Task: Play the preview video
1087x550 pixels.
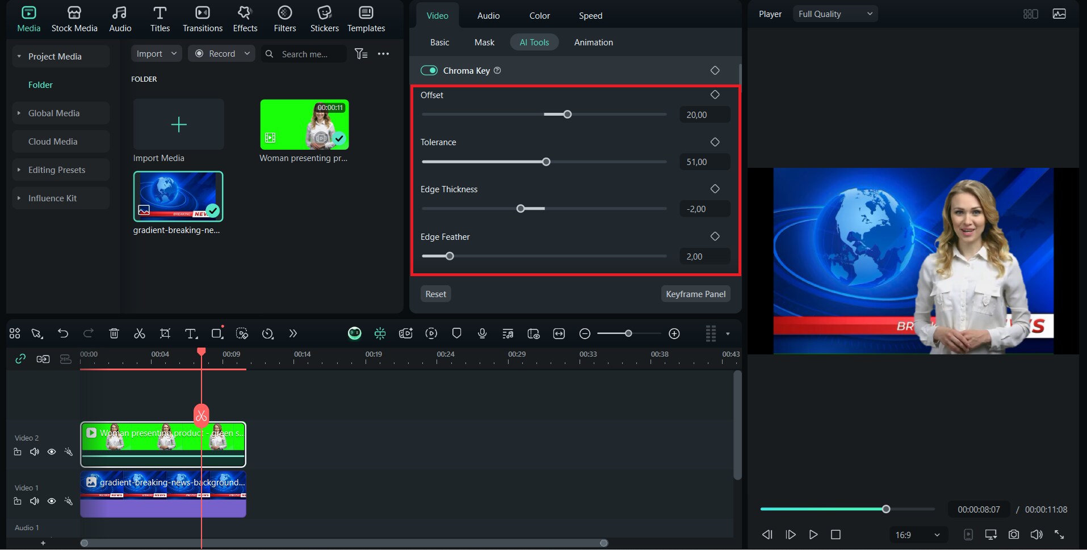Action: 813,534
